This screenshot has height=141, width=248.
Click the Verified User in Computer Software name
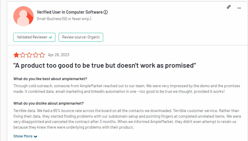point(70,12)
